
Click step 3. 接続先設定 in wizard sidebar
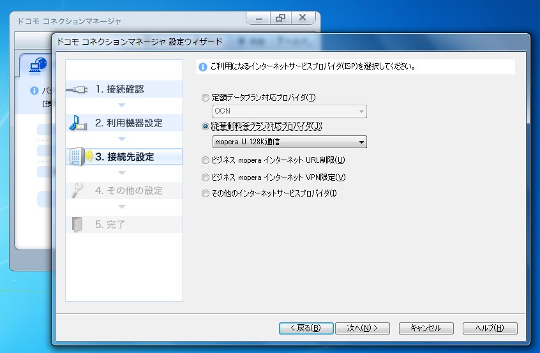[x=124, y=156]
